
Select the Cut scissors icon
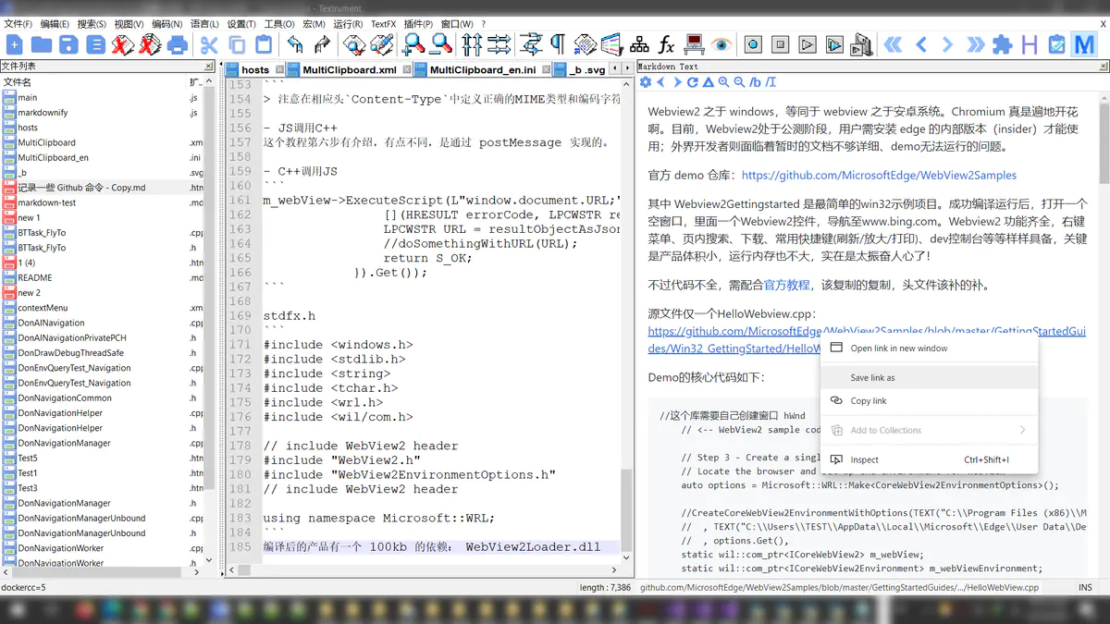coord(210,44)
